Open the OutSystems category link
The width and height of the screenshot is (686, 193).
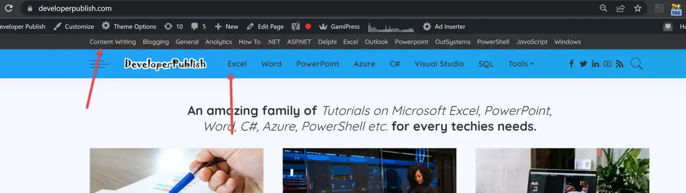tap(452, 42)
